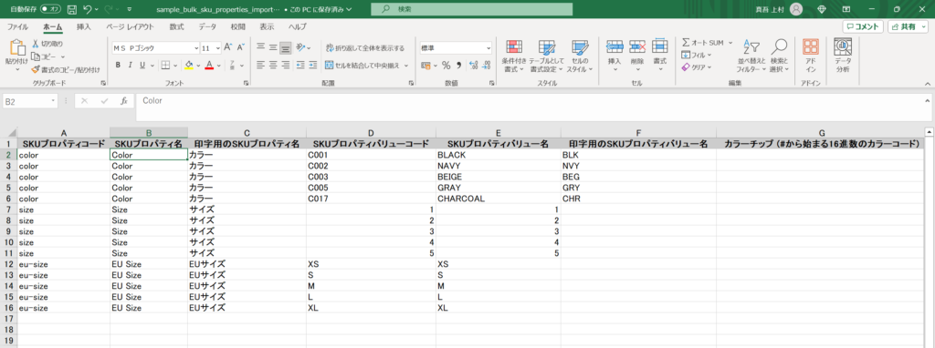Click 書式のコピー/貼り付け Format Painter
Image resolution: width=935 pixels, height=348 pixels.
66,69
